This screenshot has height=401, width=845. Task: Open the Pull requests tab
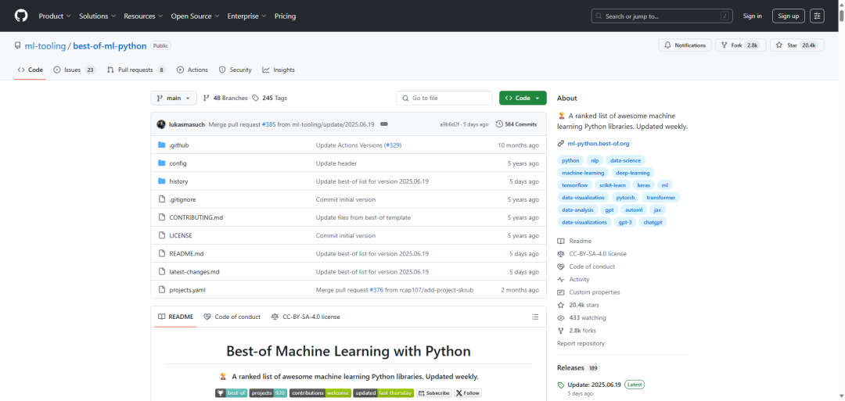click(x=136, y=70)
